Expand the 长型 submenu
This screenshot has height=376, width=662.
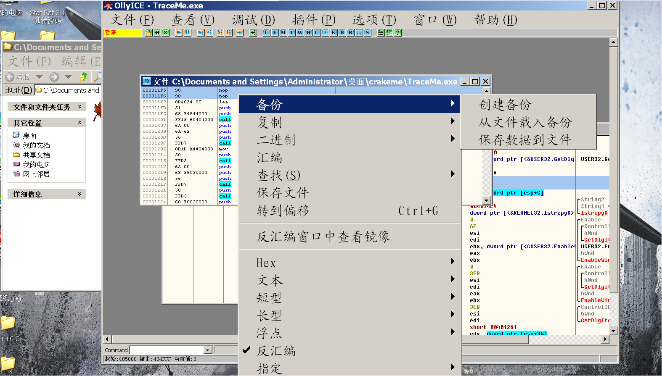350,316
